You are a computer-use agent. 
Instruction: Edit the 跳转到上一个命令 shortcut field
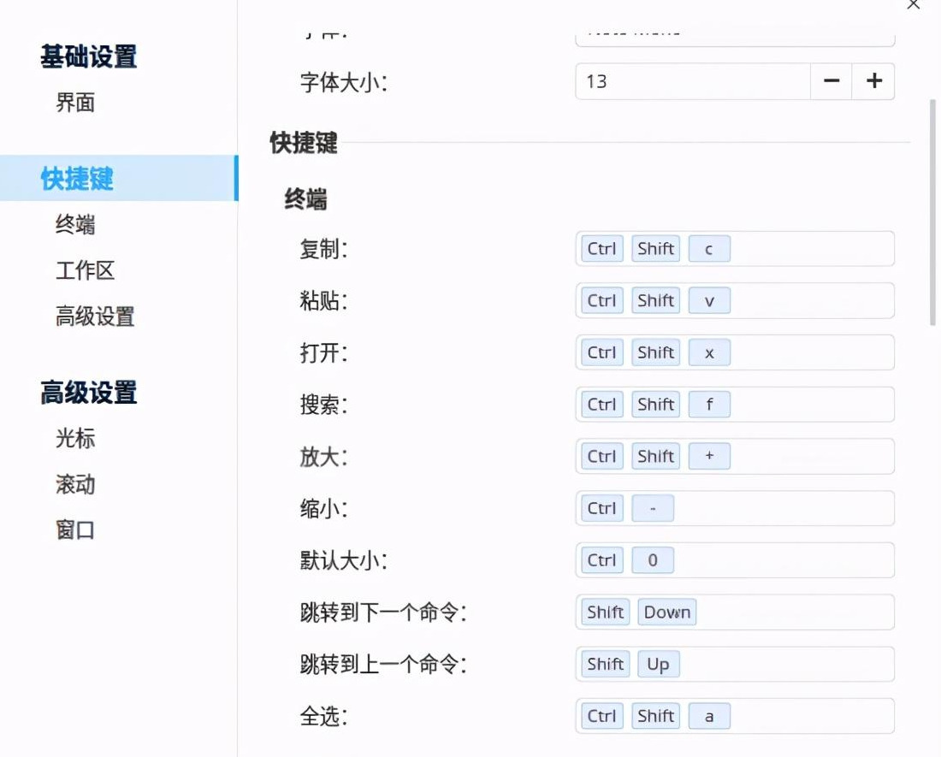pos(735,664)
